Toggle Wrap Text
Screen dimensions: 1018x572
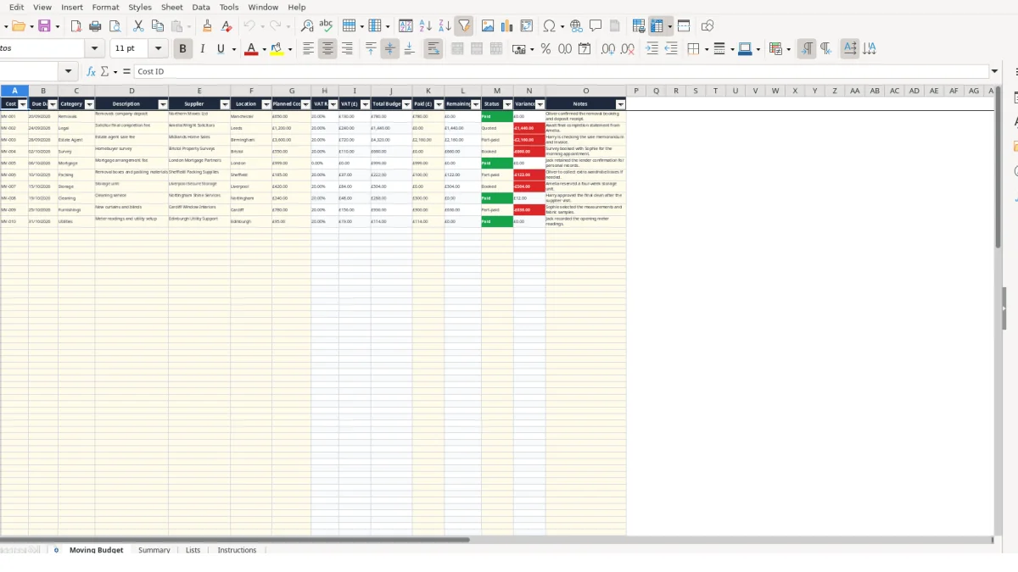(x=433, y=49)
